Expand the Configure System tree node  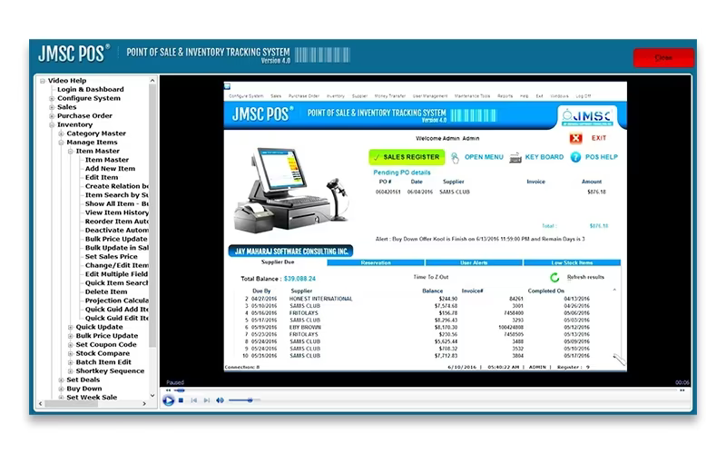[52, 99]
